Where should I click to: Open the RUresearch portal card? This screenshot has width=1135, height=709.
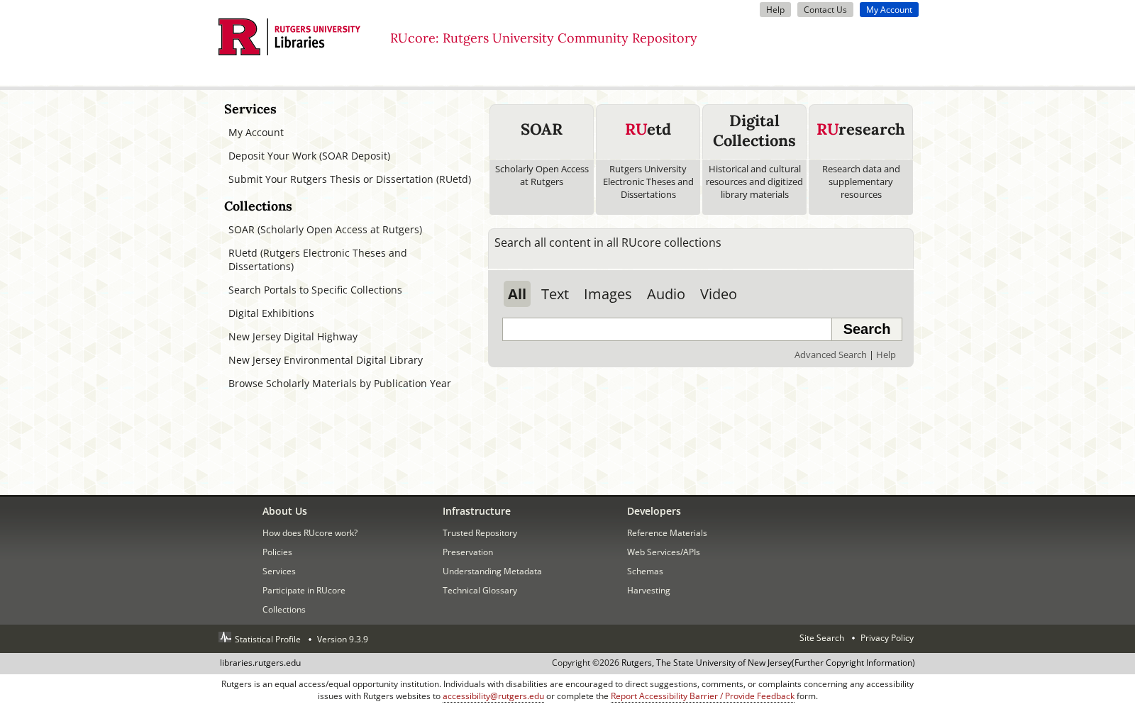[x=860, y=160]
